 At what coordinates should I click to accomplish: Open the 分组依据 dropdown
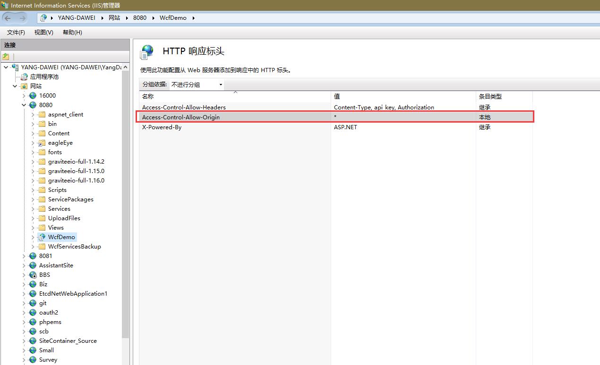220,84
